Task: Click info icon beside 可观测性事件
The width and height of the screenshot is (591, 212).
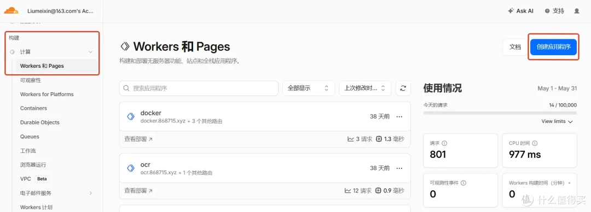Action: [x=463, y=182]
